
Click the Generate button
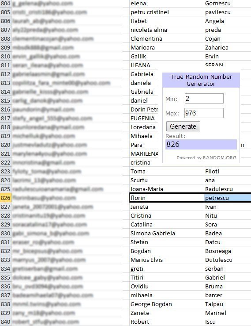coord(183,127)
